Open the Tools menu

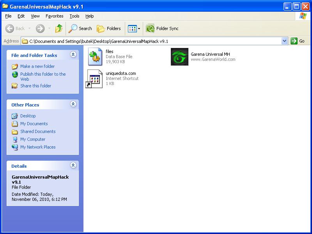pyautogui.click(x=74, y=16)
